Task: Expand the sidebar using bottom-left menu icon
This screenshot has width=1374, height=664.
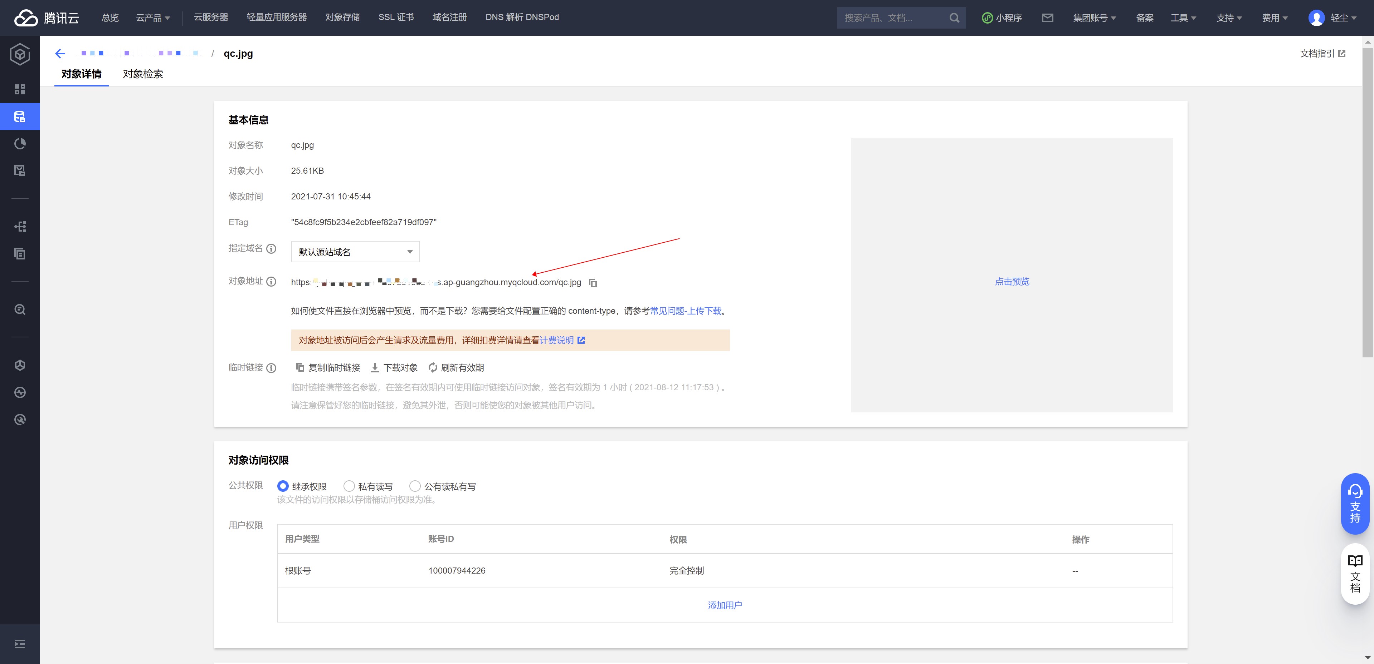Action: [20, 644]
